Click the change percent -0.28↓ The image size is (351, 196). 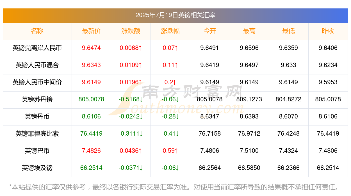coord(170,117)
